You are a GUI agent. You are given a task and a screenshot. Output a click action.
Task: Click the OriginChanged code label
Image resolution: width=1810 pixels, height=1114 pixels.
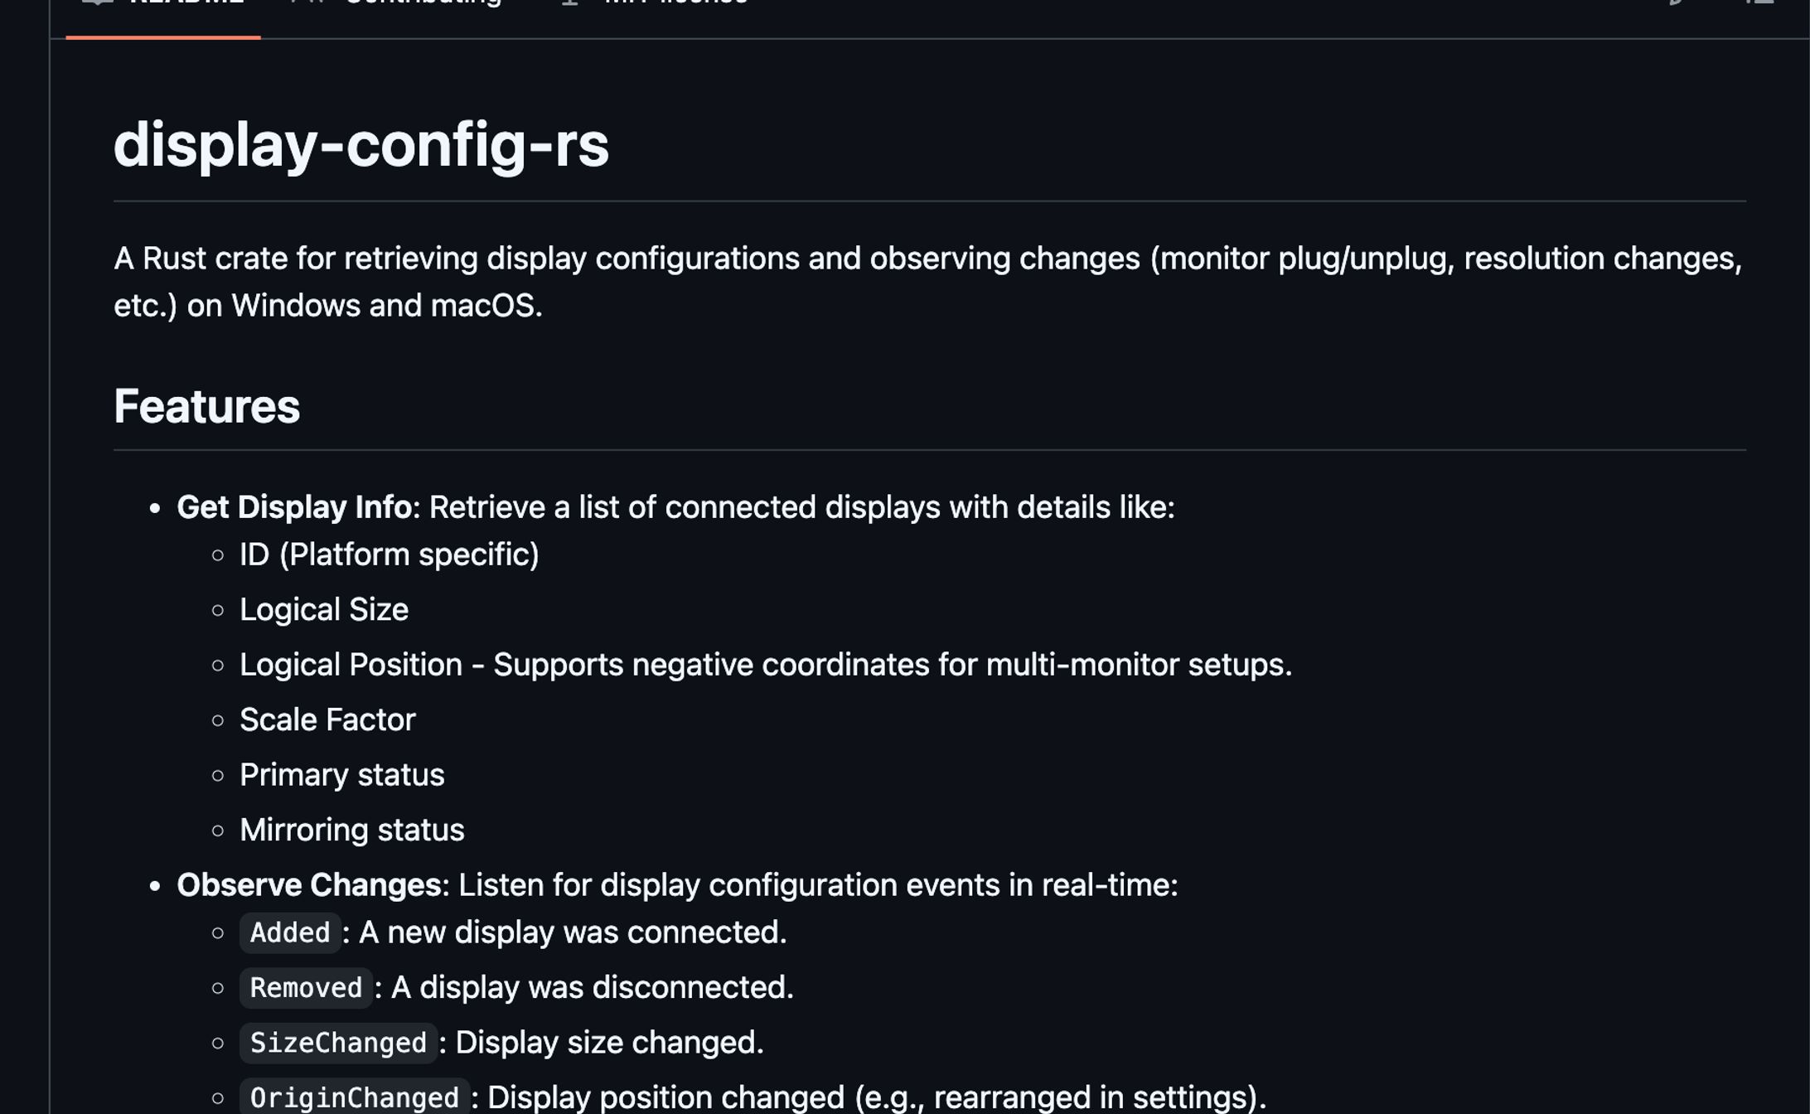click(351, 1097)
